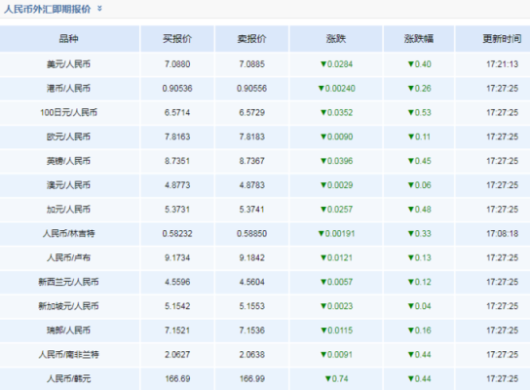Select the 港币/人民币 row label
The height and width of the screenshot is (390, 530).
tap(68, 89)
